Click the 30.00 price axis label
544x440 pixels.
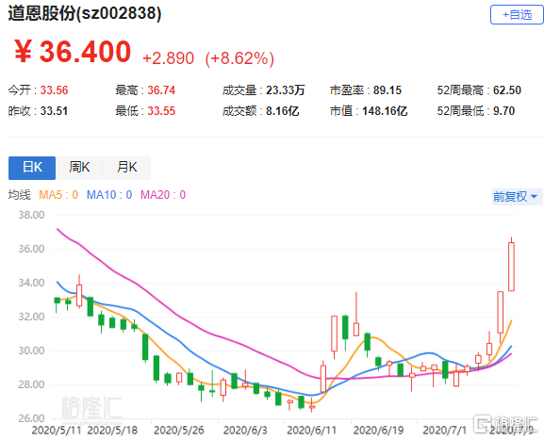(31, 350)
